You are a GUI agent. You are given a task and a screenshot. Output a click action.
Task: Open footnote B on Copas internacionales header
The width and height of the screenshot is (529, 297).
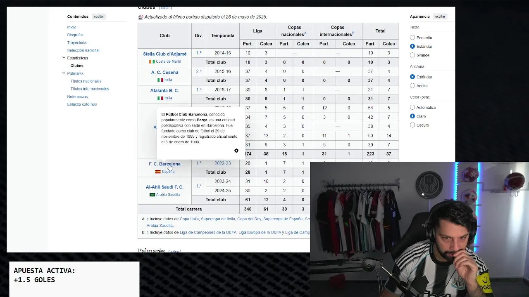click(353, 33)
